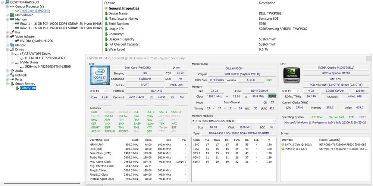
Task: Click the green status icon beside NVMe x4
Action: 283,149
